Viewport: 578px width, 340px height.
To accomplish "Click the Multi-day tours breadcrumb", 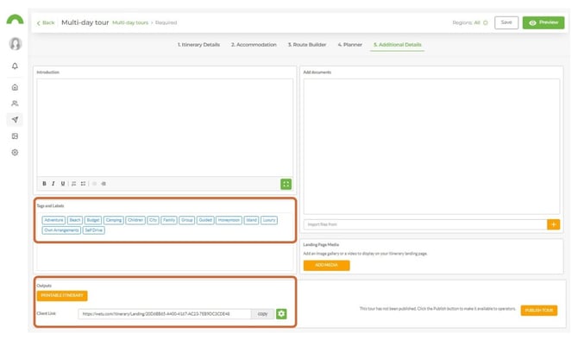I will click(130, 22).
